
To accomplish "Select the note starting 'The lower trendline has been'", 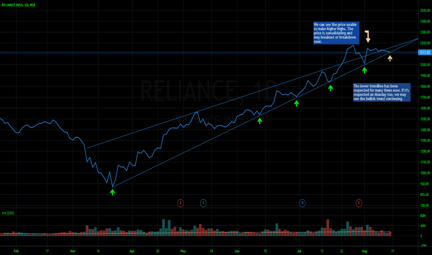I will (x=382, y=92).
